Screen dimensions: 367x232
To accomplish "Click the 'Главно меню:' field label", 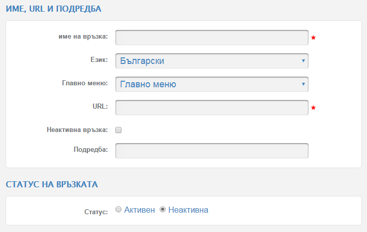I will (x=85, y=83).
